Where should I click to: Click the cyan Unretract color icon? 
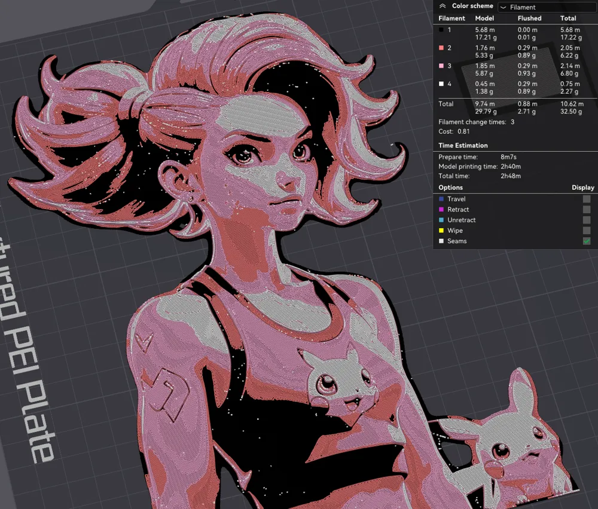441,220
